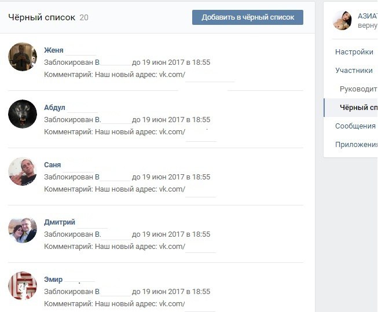Open the community avatar in sidebar
Image resolution: width=378 pixels, height=312 pixels.
click(x=342, y=20)
